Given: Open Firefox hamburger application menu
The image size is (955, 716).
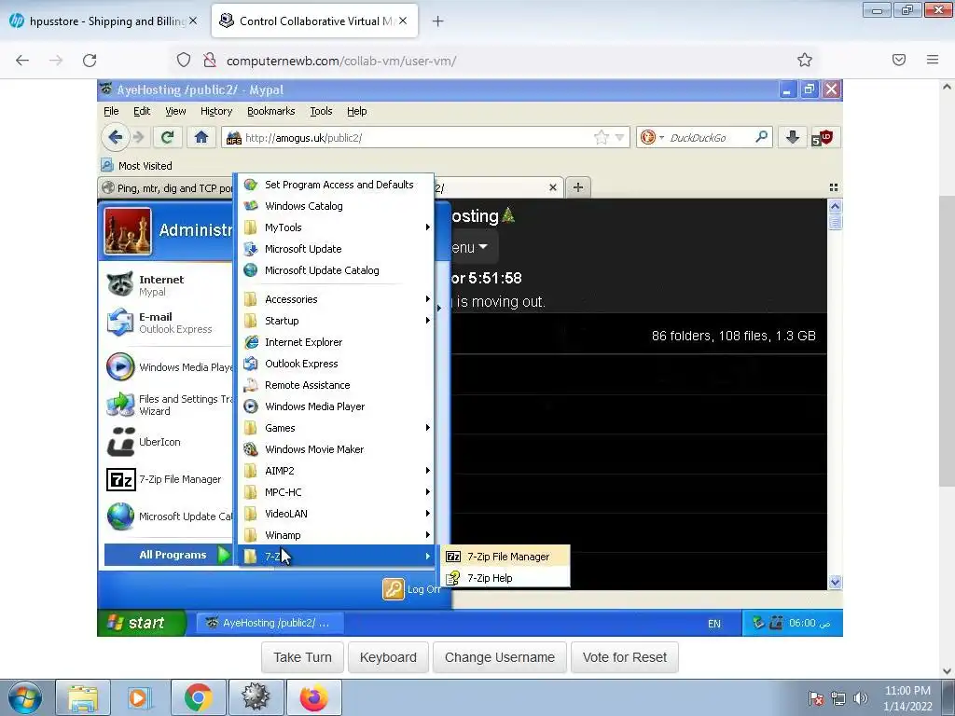Looking at the screenshot, I should pyautogui.click(x=933, y=60).
